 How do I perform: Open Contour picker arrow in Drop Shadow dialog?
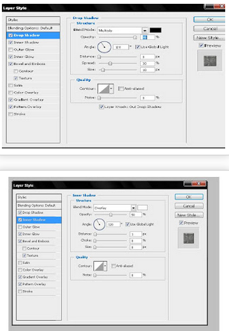111,89
